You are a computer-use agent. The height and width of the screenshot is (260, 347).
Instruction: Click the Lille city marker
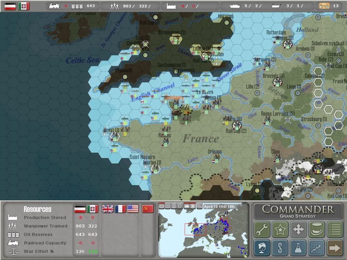(257, 93)
